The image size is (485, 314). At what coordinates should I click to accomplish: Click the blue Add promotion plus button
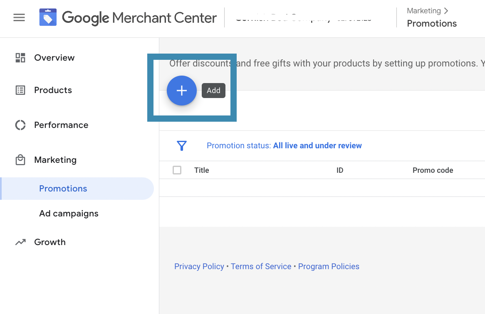tap(182, 91)
